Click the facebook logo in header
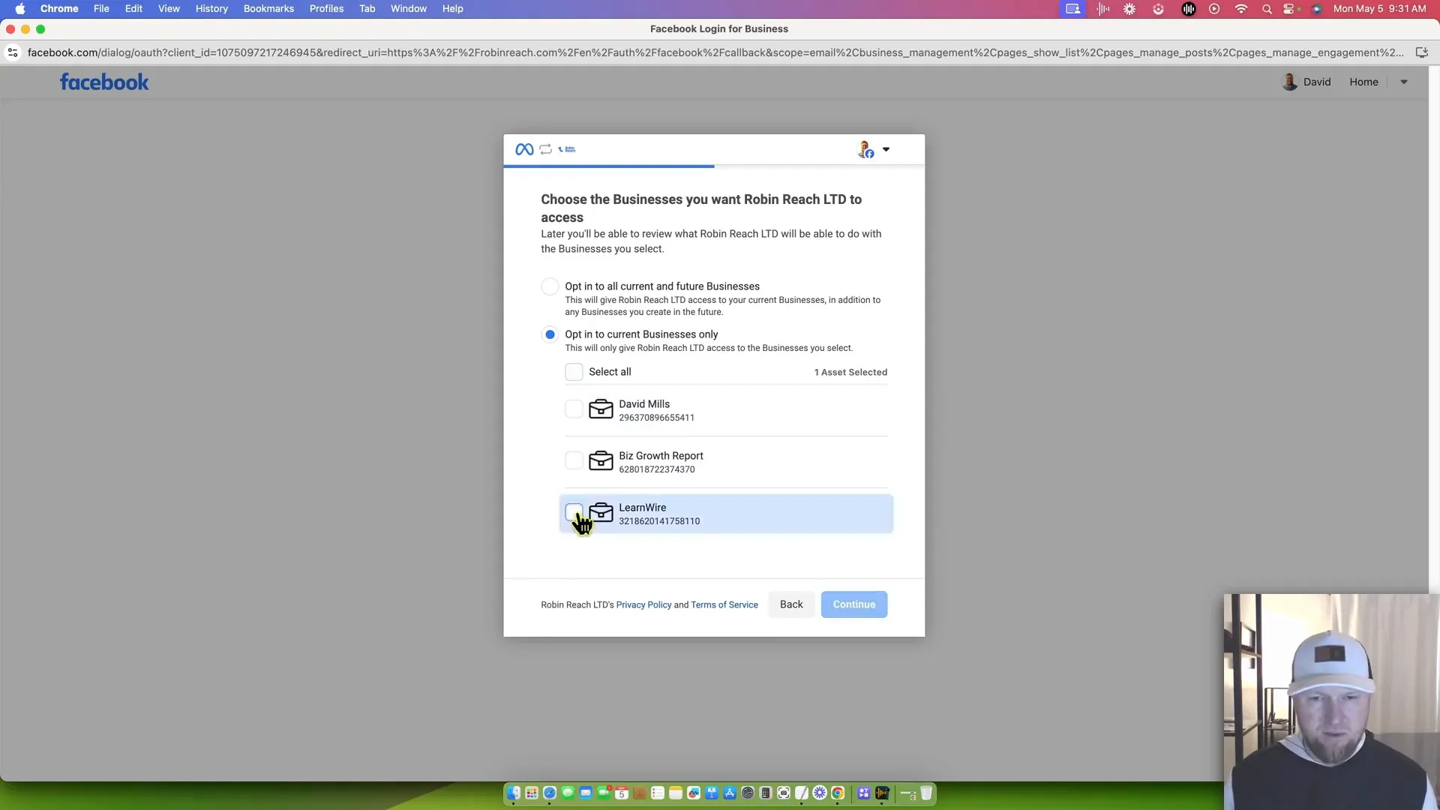1440x810 pixels. tap(104, 82)
